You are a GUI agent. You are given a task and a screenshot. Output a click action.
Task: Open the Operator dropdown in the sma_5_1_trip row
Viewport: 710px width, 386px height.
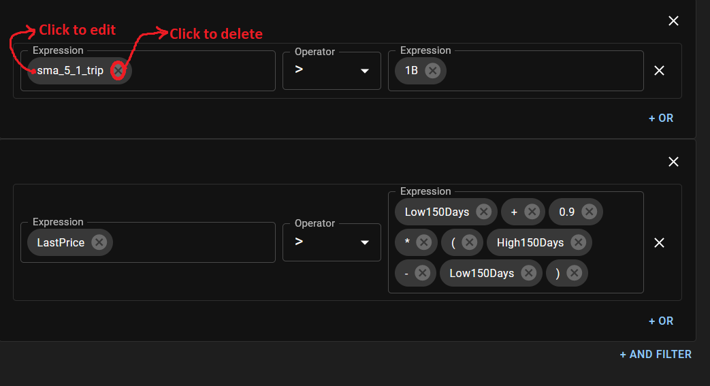pos(332,71)
